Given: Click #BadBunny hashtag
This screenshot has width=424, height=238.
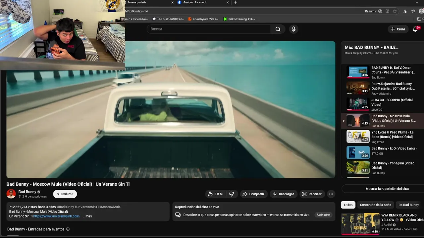Looking at the screenshot, I should tap(65, 207).
